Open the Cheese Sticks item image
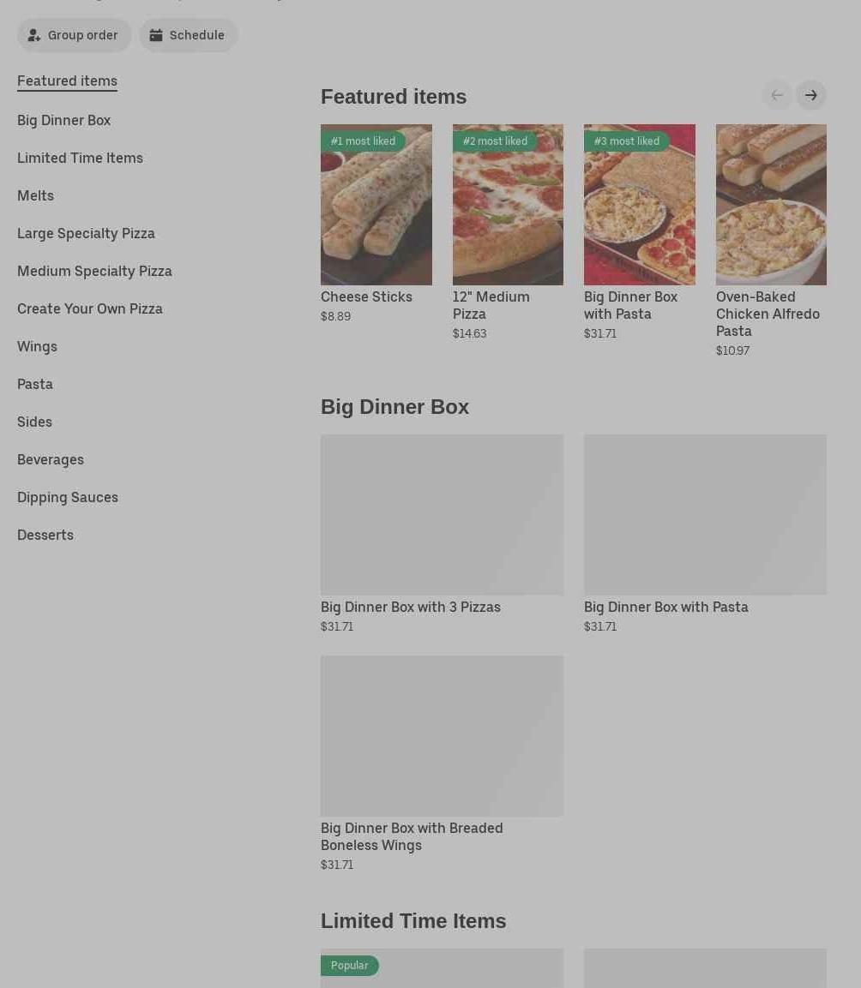The height and width of the screenshot is (988, 861). click(376, 205)
